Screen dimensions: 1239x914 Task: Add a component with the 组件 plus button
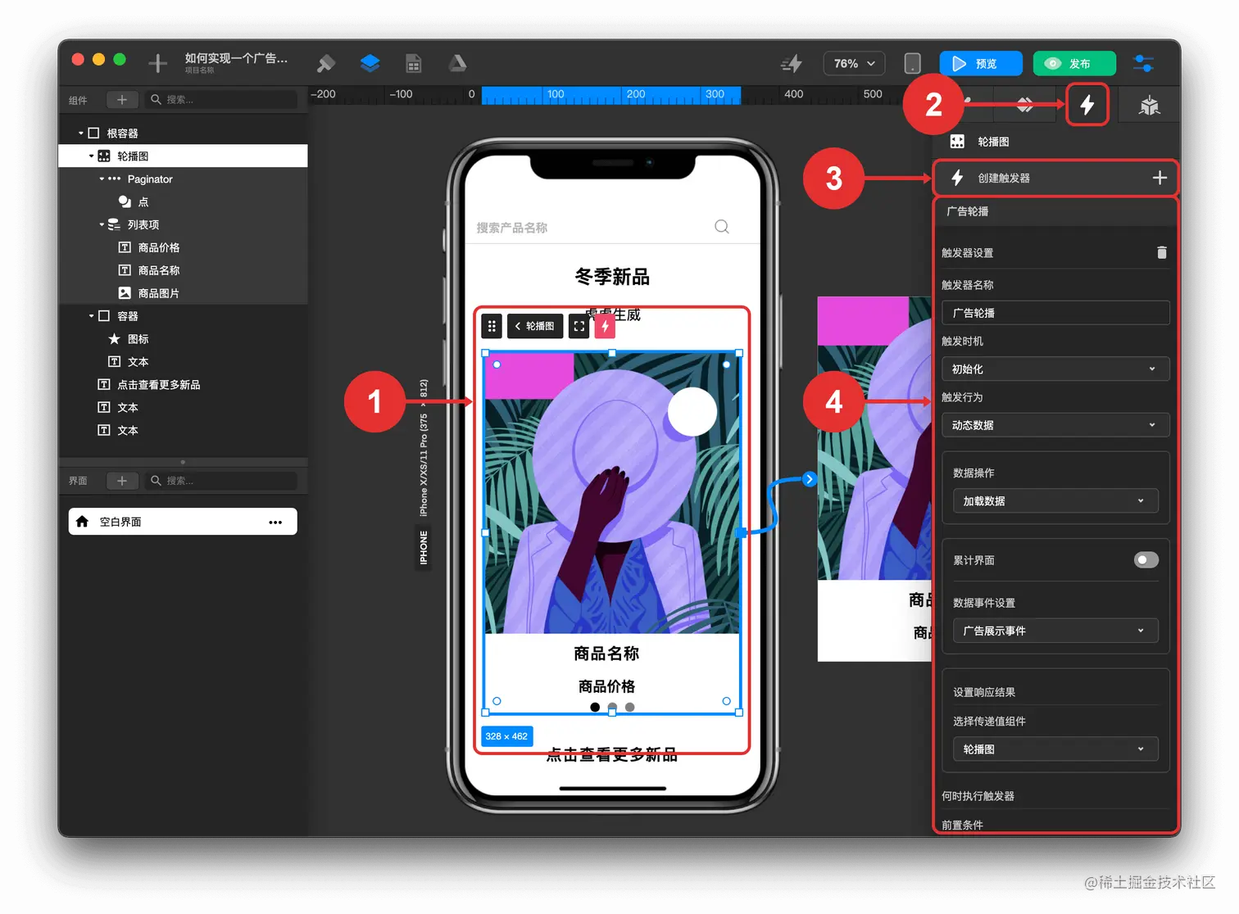click(122, 99)
